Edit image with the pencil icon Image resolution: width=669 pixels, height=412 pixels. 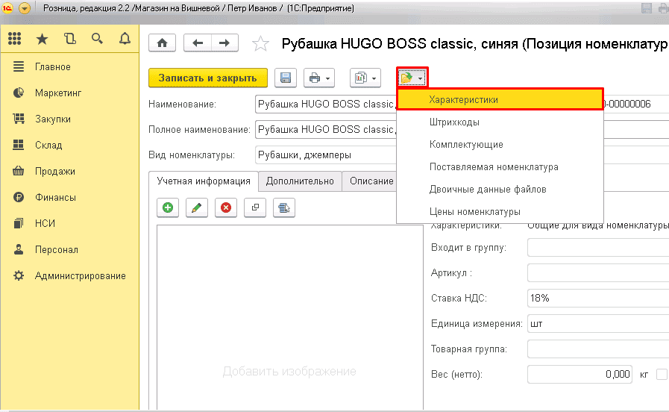click(x=197, y=208)
